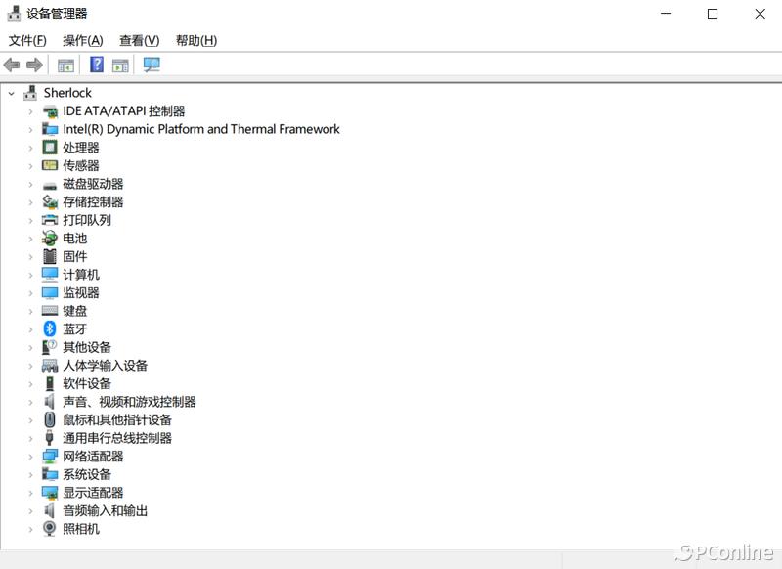Open the 查看 menu

[138, 40]
